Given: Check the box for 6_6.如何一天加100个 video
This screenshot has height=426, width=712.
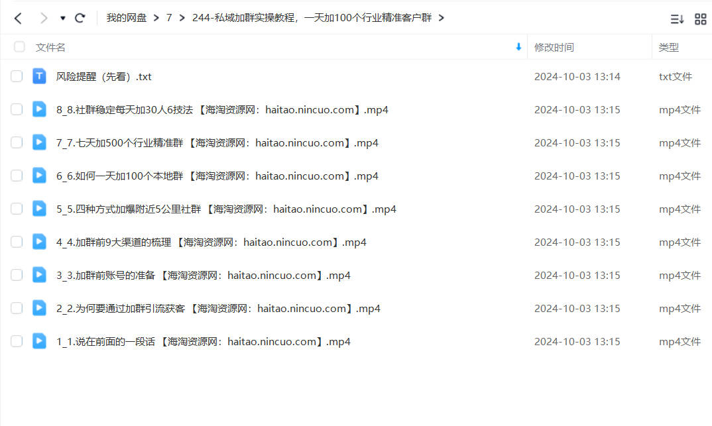Looking at the screenshot, I should [x=17, y=176].
